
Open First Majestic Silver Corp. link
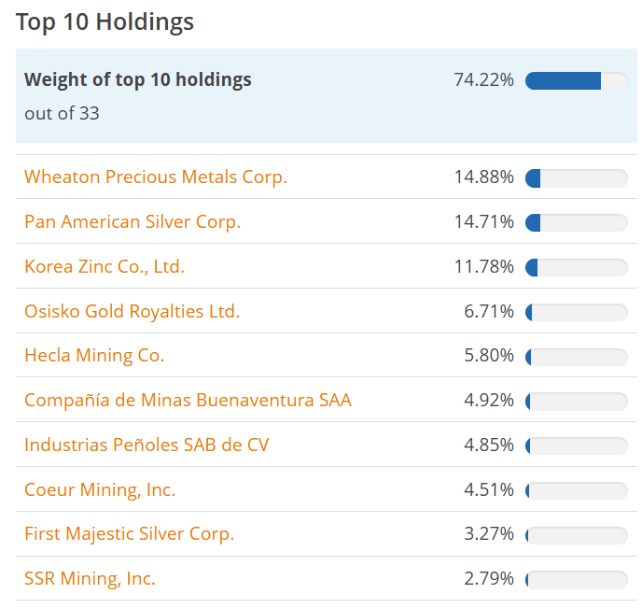point(129,533)
